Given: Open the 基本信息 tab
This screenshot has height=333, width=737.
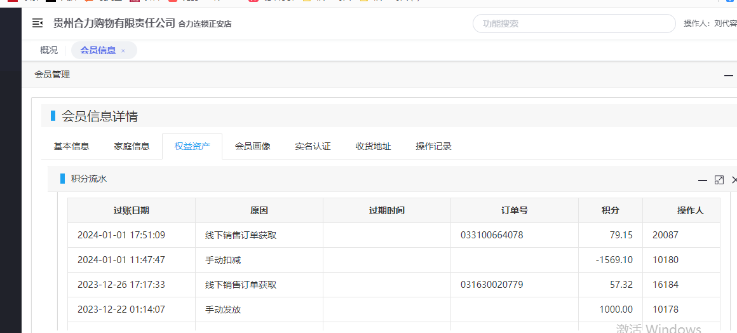Looking at the screenshot, I should coord(71,146).
